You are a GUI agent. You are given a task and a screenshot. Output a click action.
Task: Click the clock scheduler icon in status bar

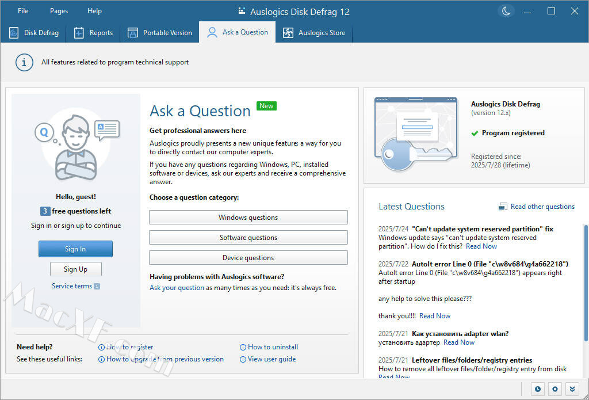[x=538, y=389]
